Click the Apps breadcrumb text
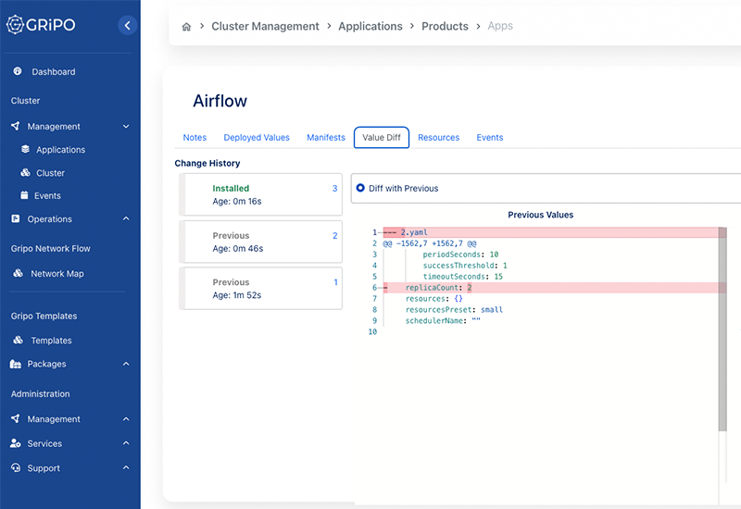This screenshot has height=509, width=741. (x=500, y=26)
